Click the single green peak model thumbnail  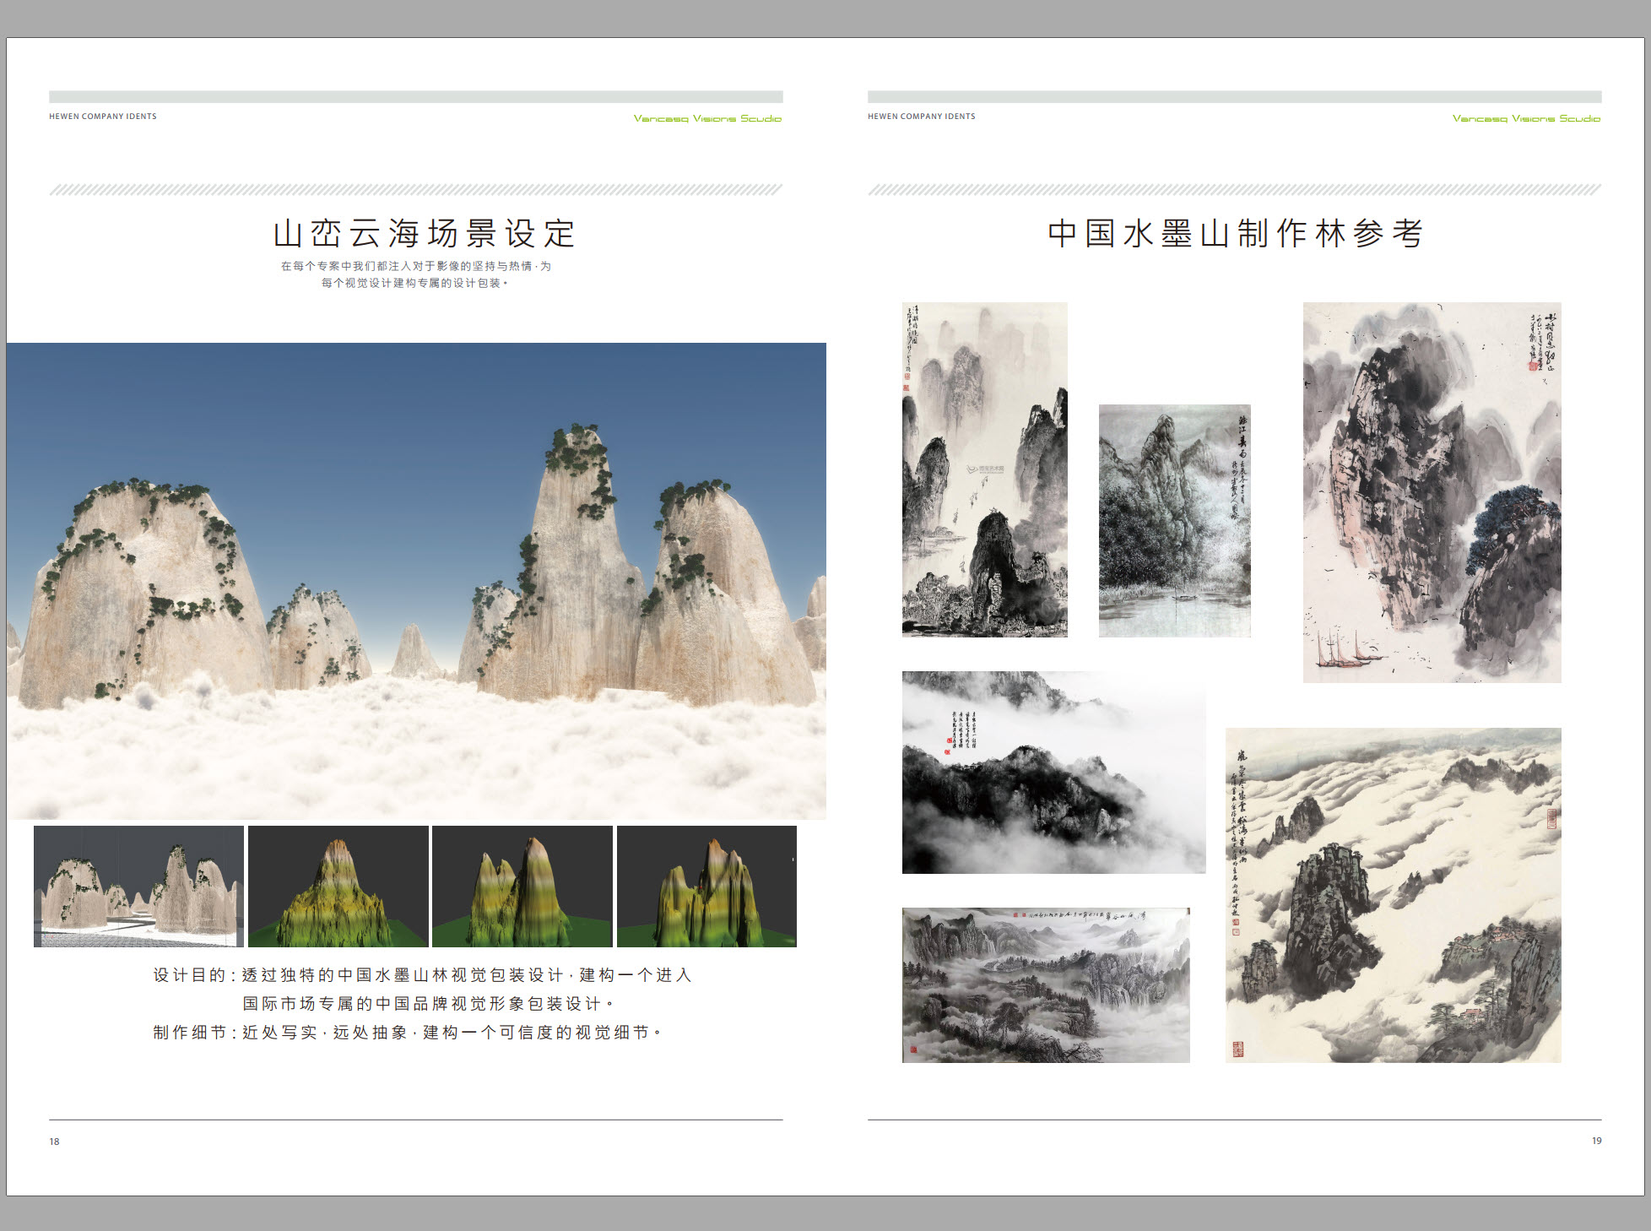pos(338,886)
